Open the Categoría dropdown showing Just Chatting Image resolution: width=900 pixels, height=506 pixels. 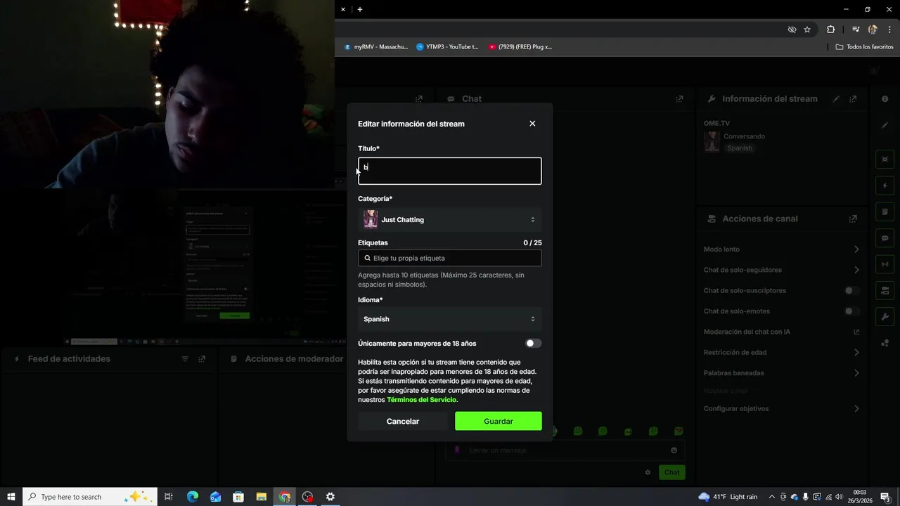tap(449, 220)
